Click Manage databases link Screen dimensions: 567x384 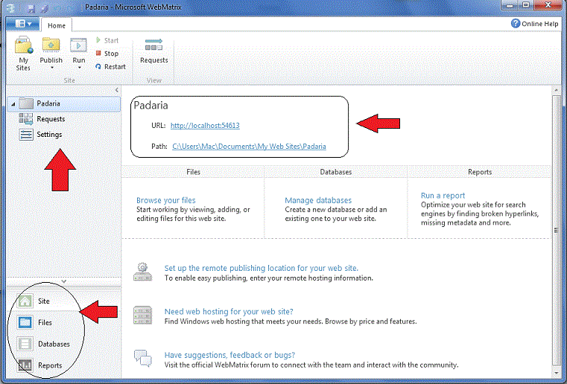(x=318, y=200)
